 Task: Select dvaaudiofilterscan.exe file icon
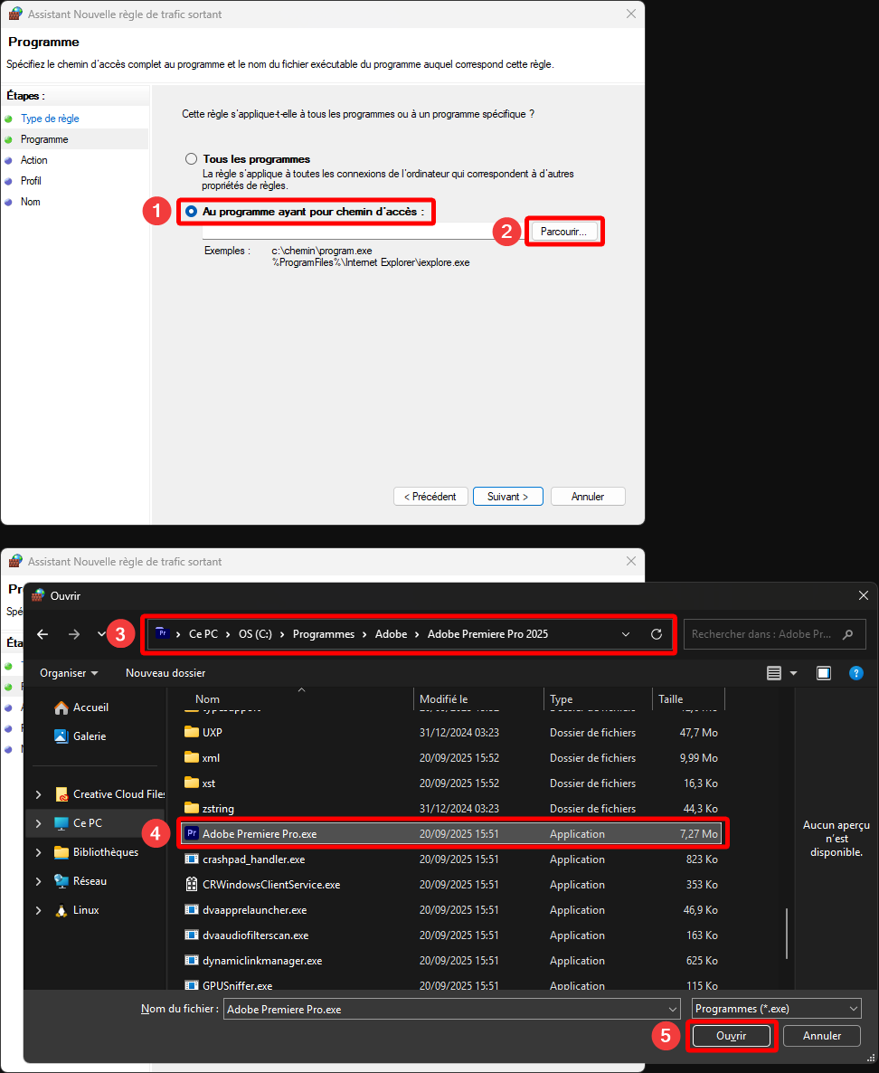click(192, 935)
